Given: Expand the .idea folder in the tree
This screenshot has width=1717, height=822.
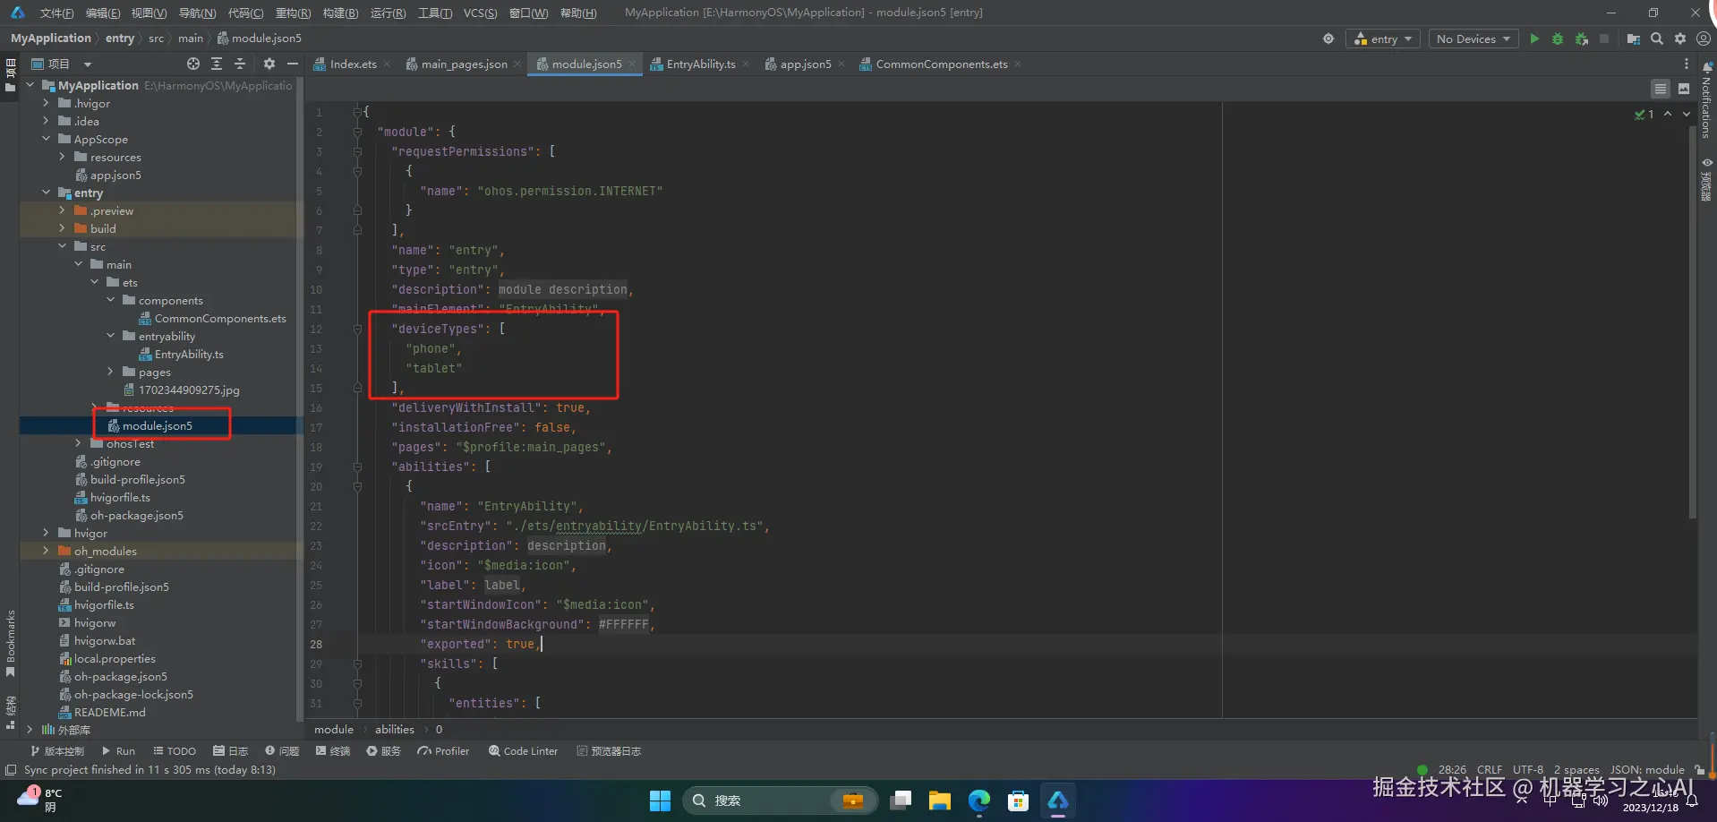Looking at the screenshot, I should coord(46,121).
